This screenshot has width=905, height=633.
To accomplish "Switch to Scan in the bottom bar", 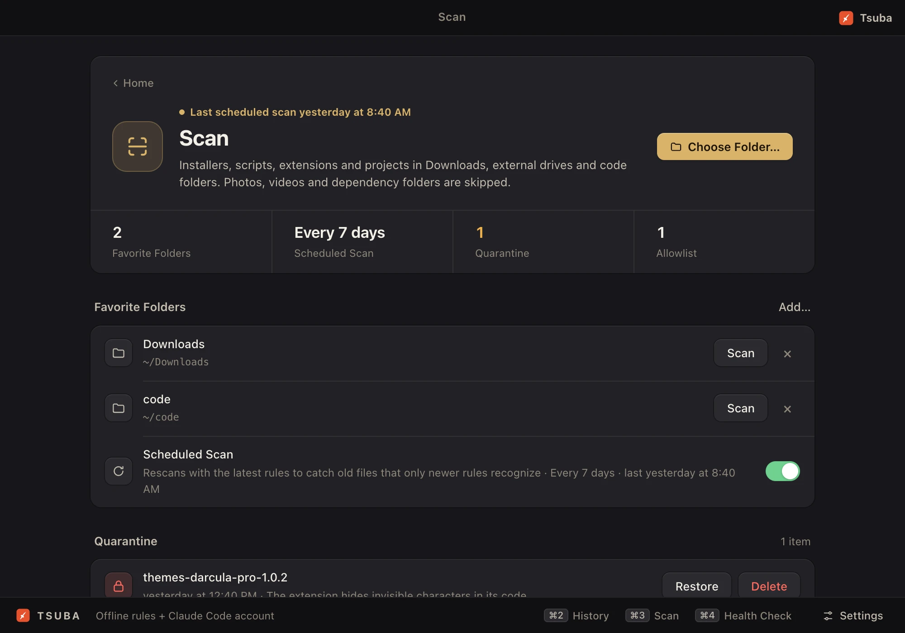I will click(653, 616).
